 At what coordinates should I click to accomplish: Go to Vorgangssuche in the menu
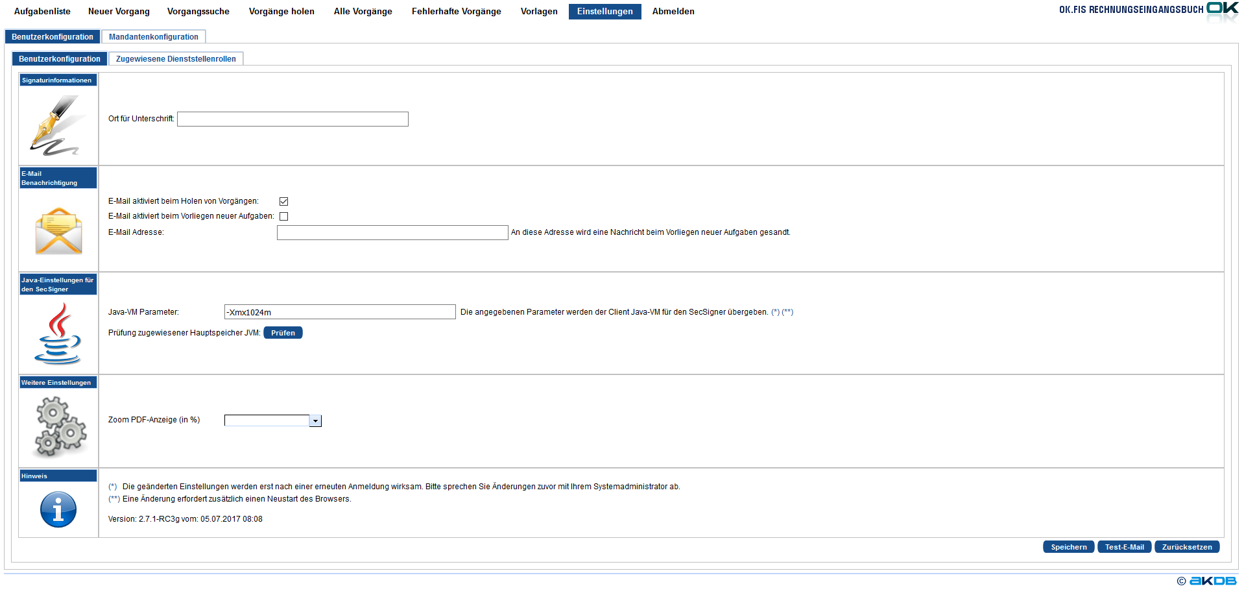[x=198, y=12]
